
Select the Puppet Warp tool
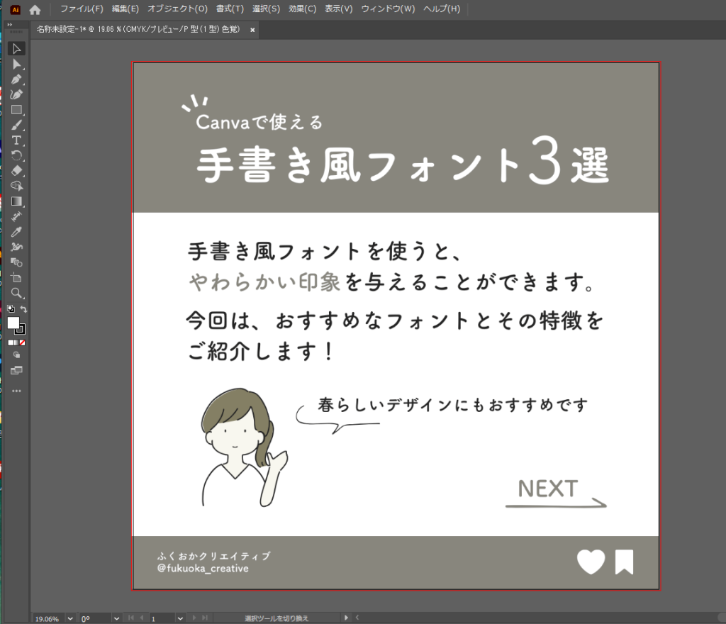[x=17, y=247]
